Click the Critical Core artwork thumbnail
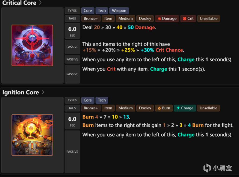 pyautogui.click(x=32, y=45)
